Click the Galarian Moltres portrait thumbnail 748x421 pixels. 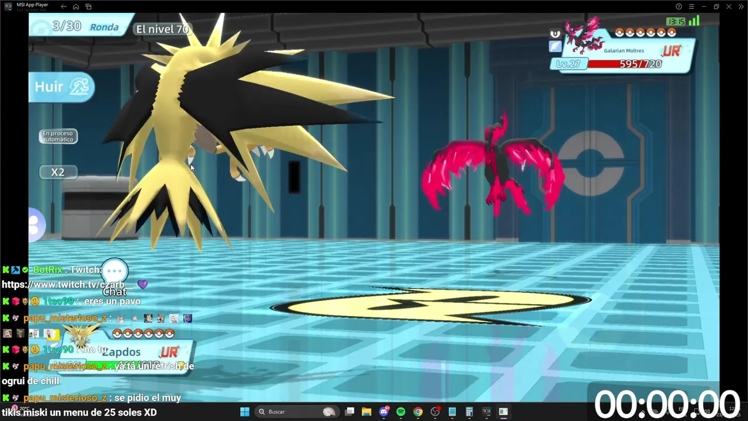(x=583, y=36)
